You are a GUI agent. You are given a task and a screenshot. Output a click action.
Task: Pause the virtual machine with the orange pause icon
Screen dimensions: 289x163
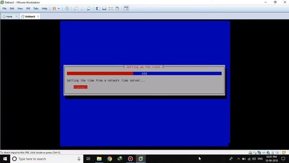click(54, 9)
